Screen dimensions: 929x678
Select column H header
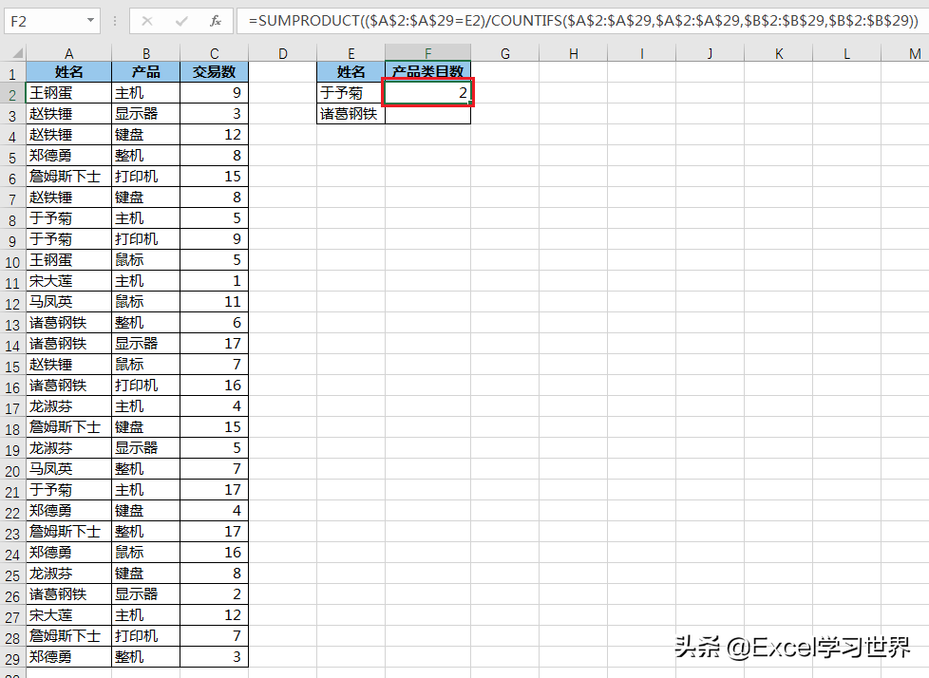point(573,53)
